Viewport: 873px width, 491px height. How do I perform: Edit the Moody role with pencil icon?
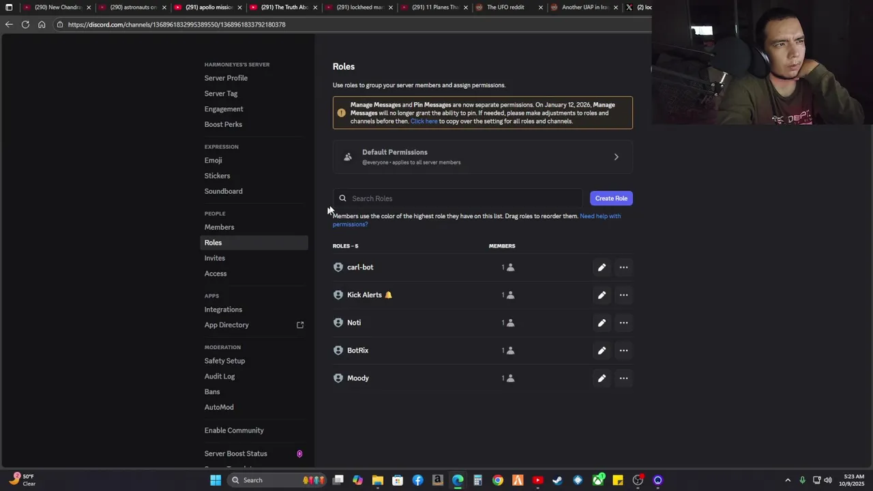[x=602, y=378]
